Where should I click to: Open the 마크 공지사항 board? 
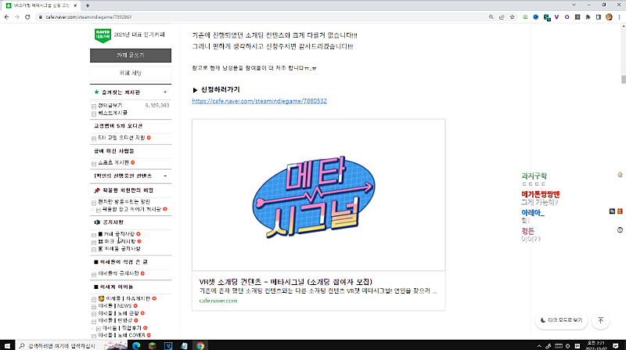pyautogui.click(x=117, y=241)
